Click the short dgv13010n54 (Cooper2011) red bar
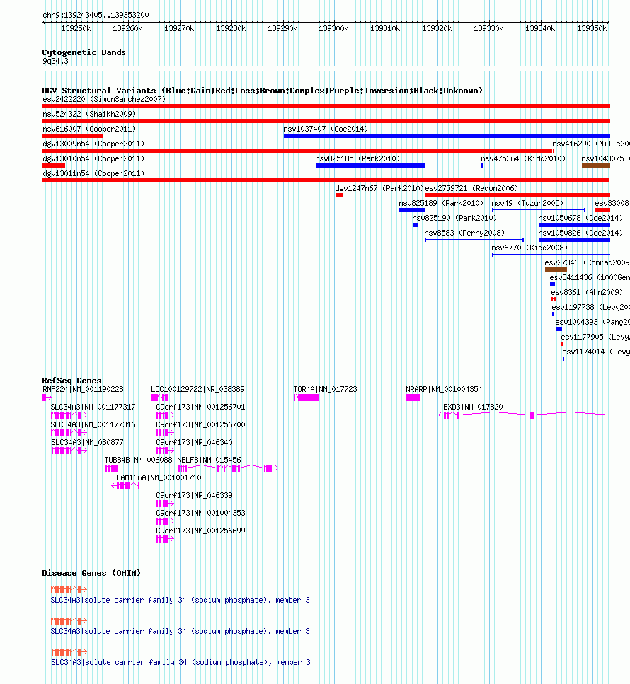Image resolution: width=630 pixels, height=684 pixels. point(53,166)
